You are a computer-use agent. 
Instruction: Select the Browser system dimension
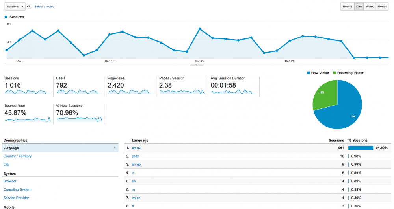click(x=10, y=181)
